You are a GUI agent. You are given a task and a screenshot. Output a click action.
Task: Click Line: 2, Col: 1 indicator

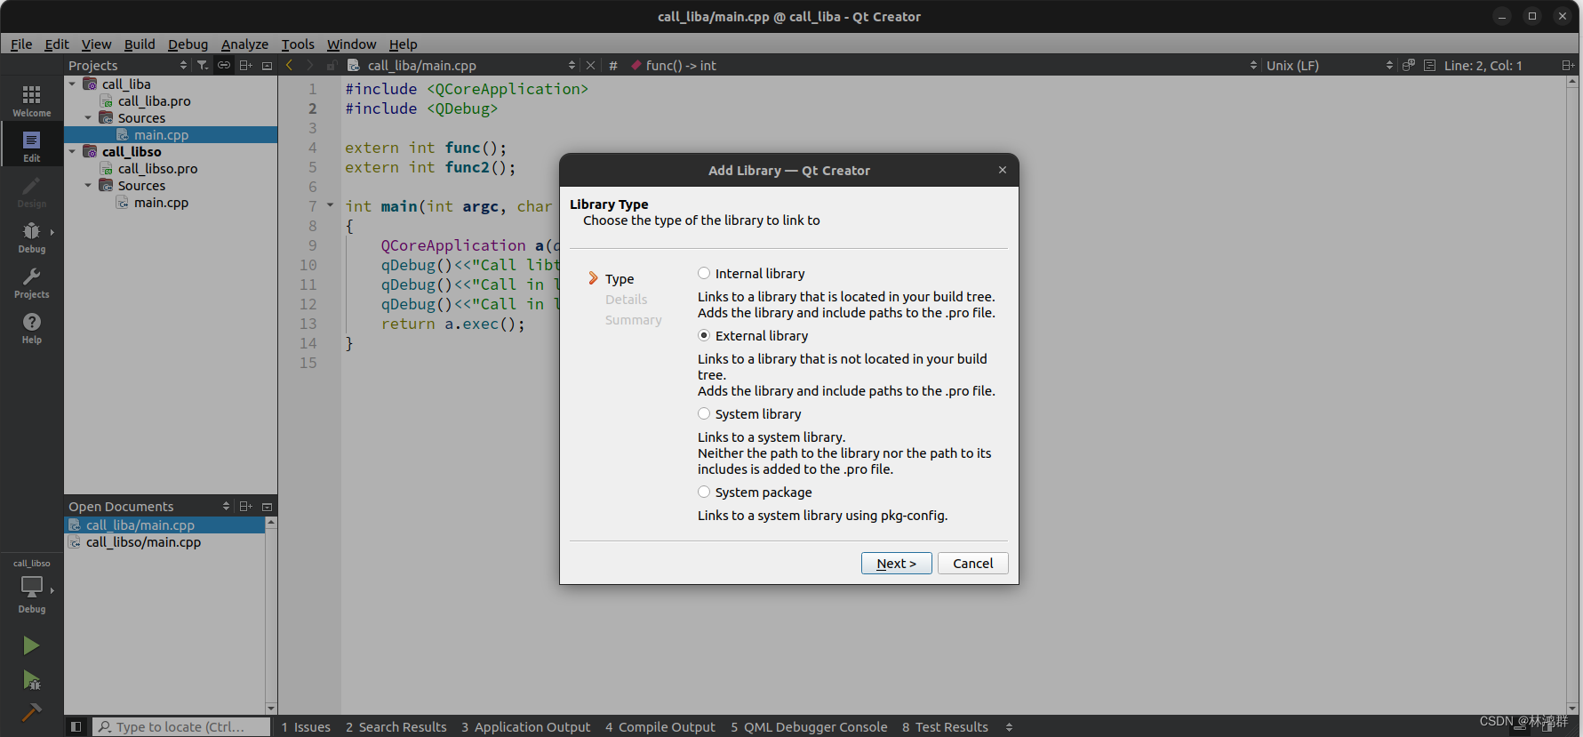tap(1483, 65)
